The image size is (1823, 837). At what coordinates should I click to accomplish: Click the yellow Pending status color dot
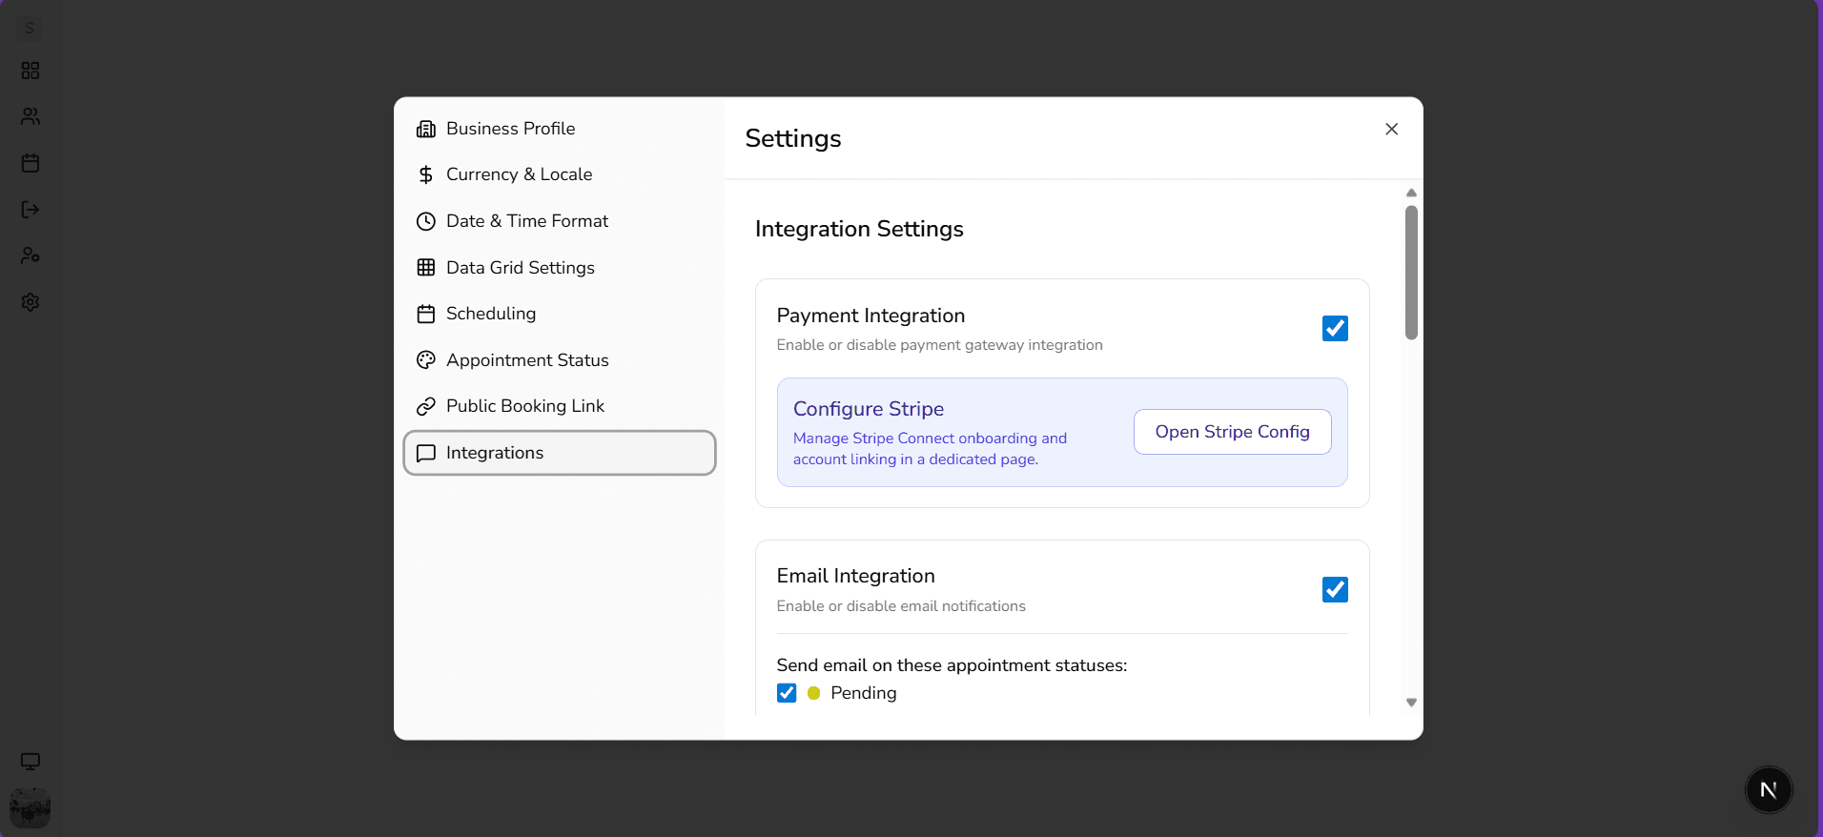(x=813, y=693)
